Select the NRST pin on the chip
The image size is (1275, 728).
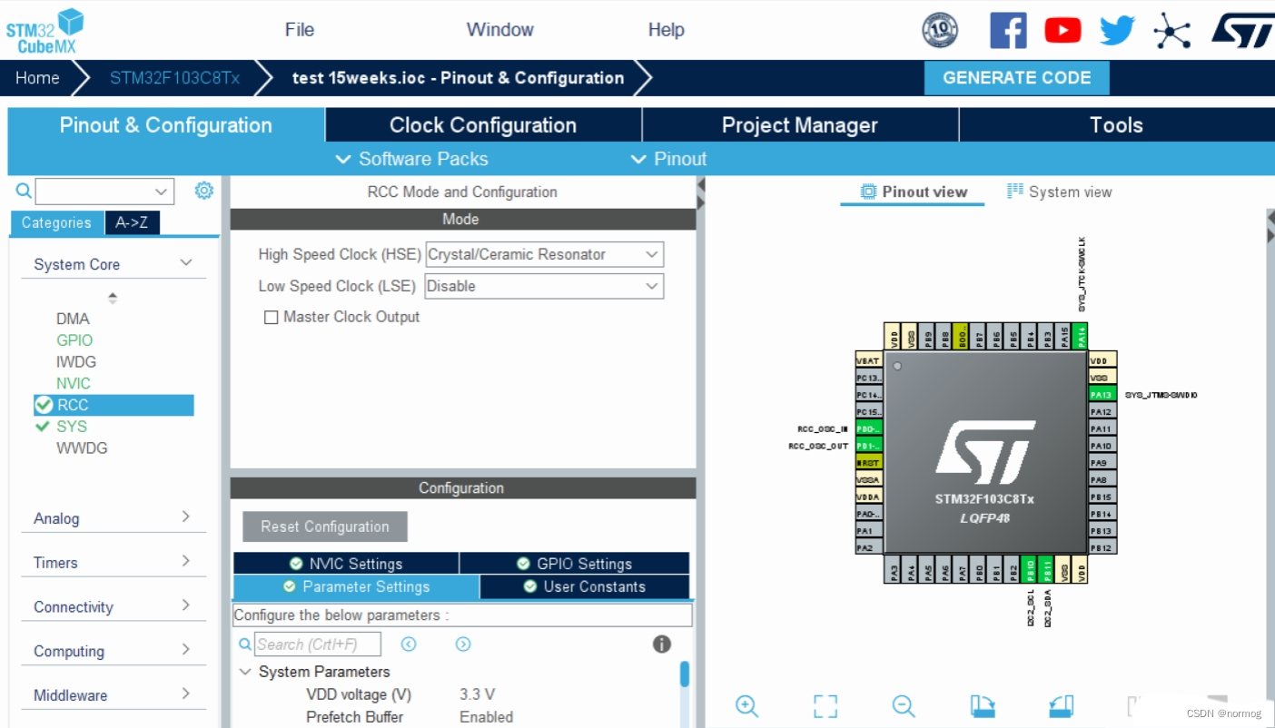pos(868,463)
